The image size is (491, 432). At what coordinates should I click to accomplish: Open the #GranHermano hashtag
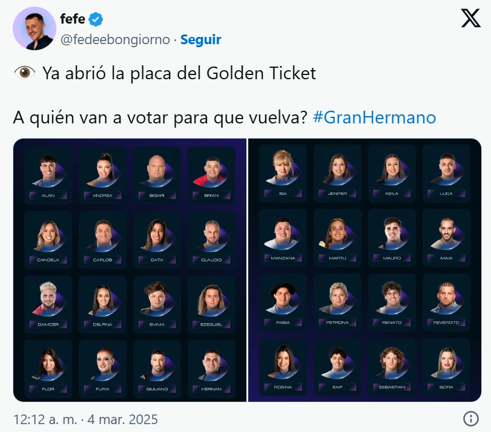click(x=374, y=117)
